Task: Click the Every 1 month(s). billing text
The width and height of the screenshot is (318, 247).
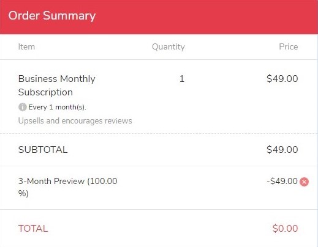Action: click(57, 107)
